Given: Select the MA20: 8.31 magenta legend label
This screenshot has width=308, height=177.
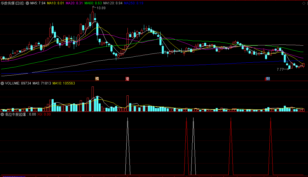Looking at the screenshot, I should [74, 3].
